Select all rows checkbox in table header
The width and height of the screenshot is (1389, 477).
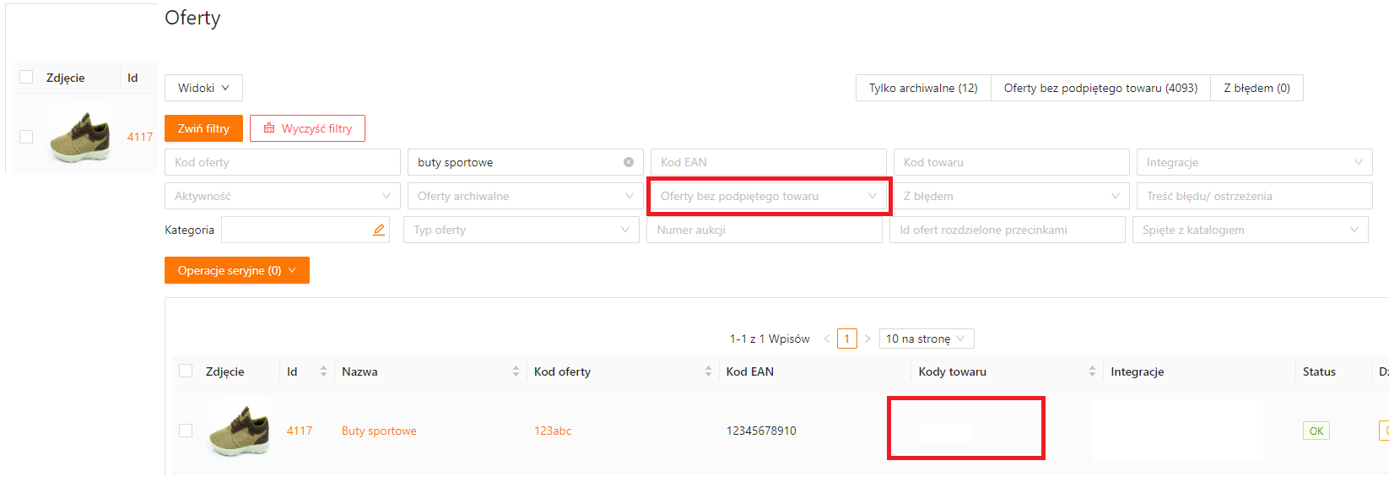[x=186, y=371]
